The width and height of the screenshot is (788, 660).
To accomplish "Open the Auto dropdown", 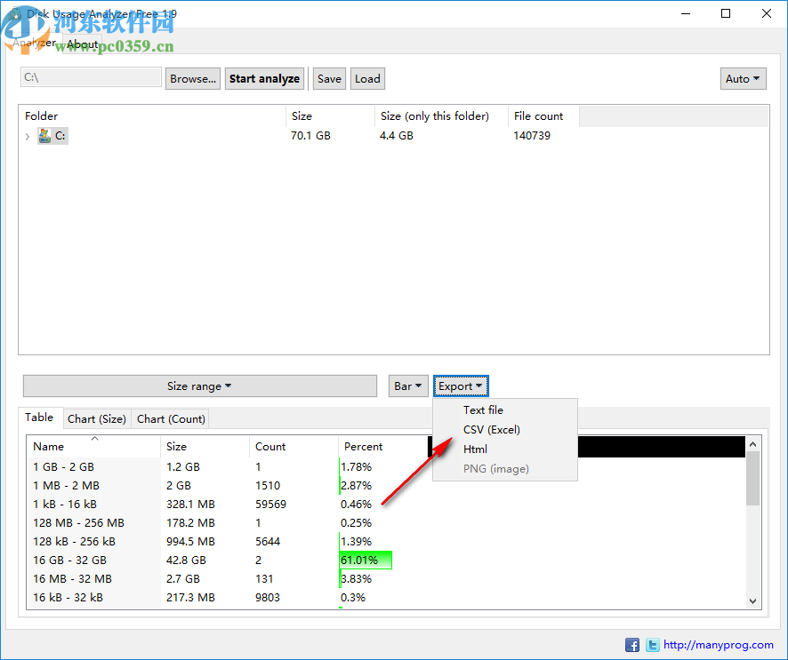I will (x=743, y=78).
